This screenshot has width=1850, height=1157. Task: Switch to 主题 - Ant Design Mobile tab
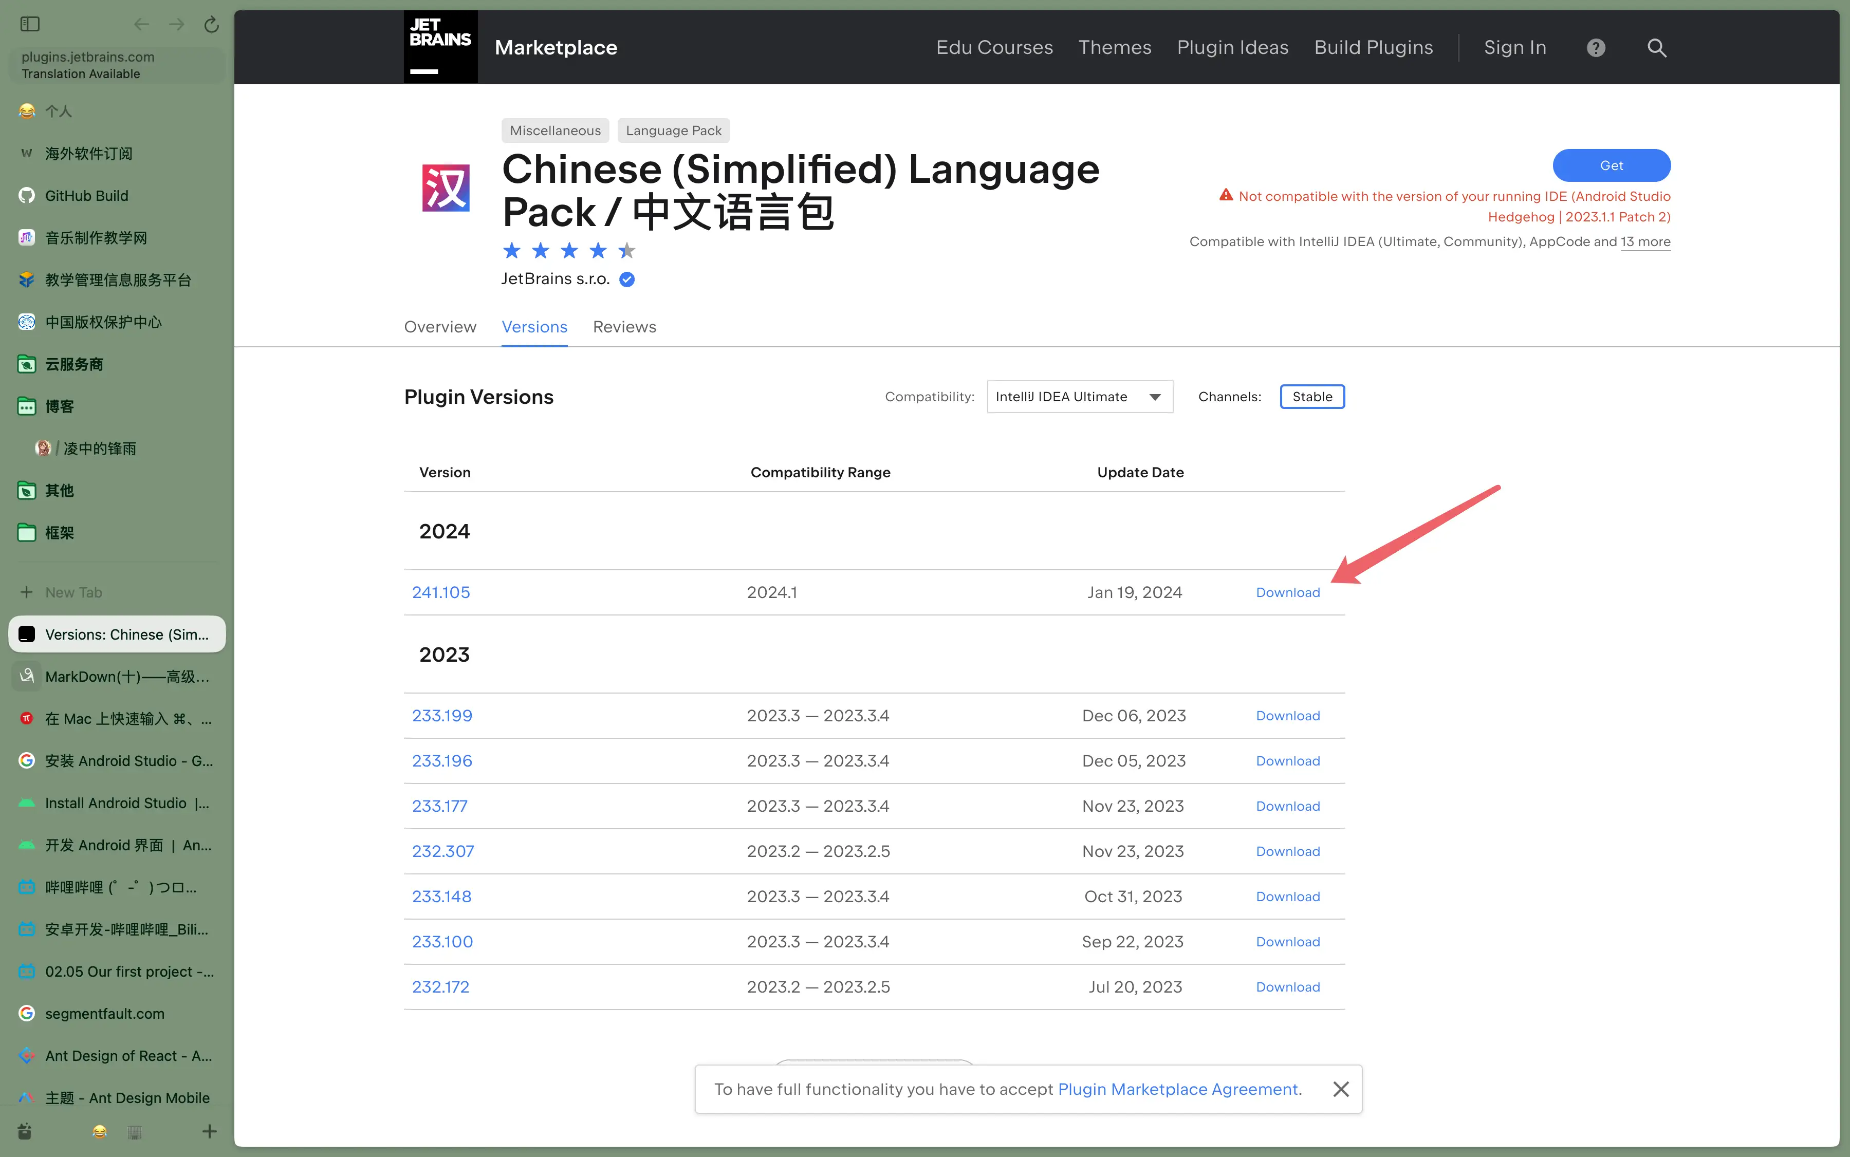pyautogui.click(x=116, y=1097)
